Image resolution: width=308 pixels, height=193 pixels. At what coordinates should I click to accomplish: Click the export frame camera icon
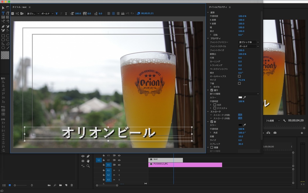point(275,133)
